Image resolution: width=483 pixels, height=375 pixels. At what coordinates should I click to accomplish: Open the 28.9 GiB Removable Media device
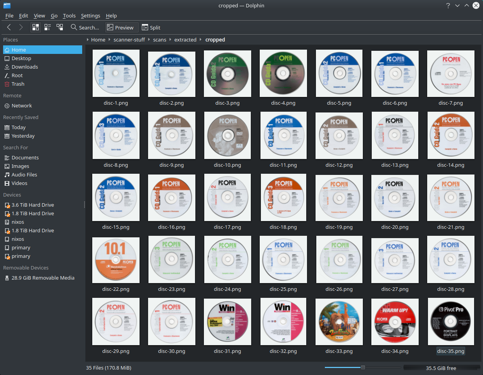(x=43, y=278)
